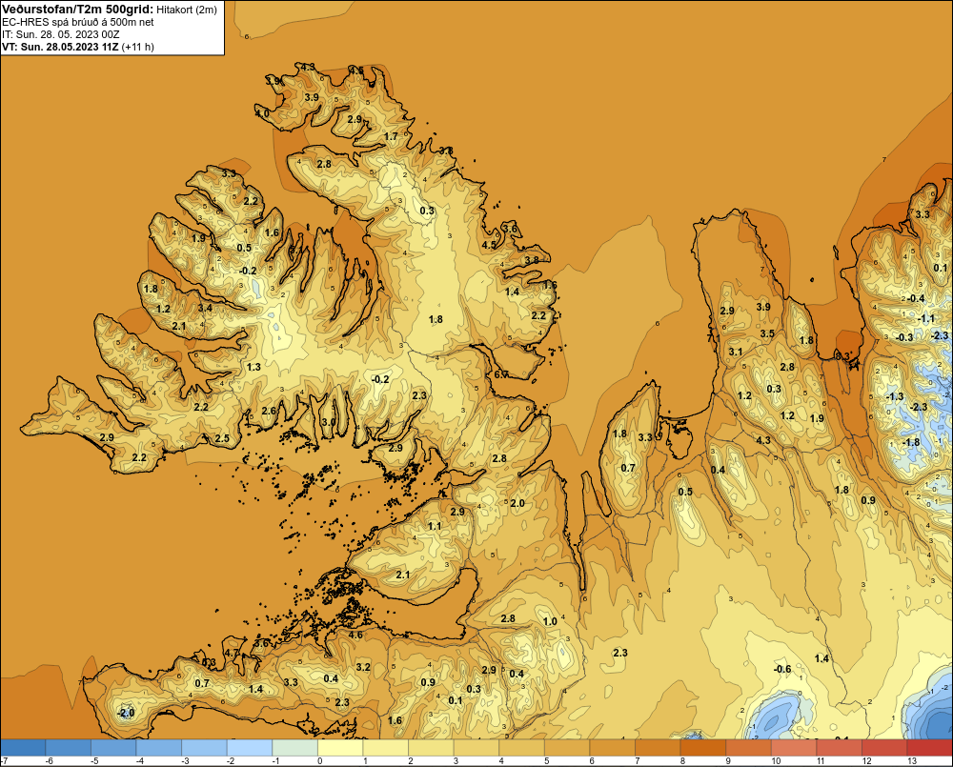This screenshot has width=953, height=767.
Task: Select legend swatch between -7 and -6
Action: [x=23, y=747]
